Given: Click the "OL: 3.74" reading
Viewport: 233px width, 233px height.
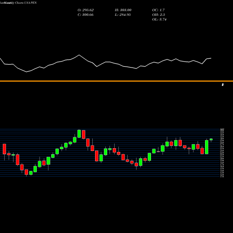Looking at the screenshot, I should pos(159,20).
